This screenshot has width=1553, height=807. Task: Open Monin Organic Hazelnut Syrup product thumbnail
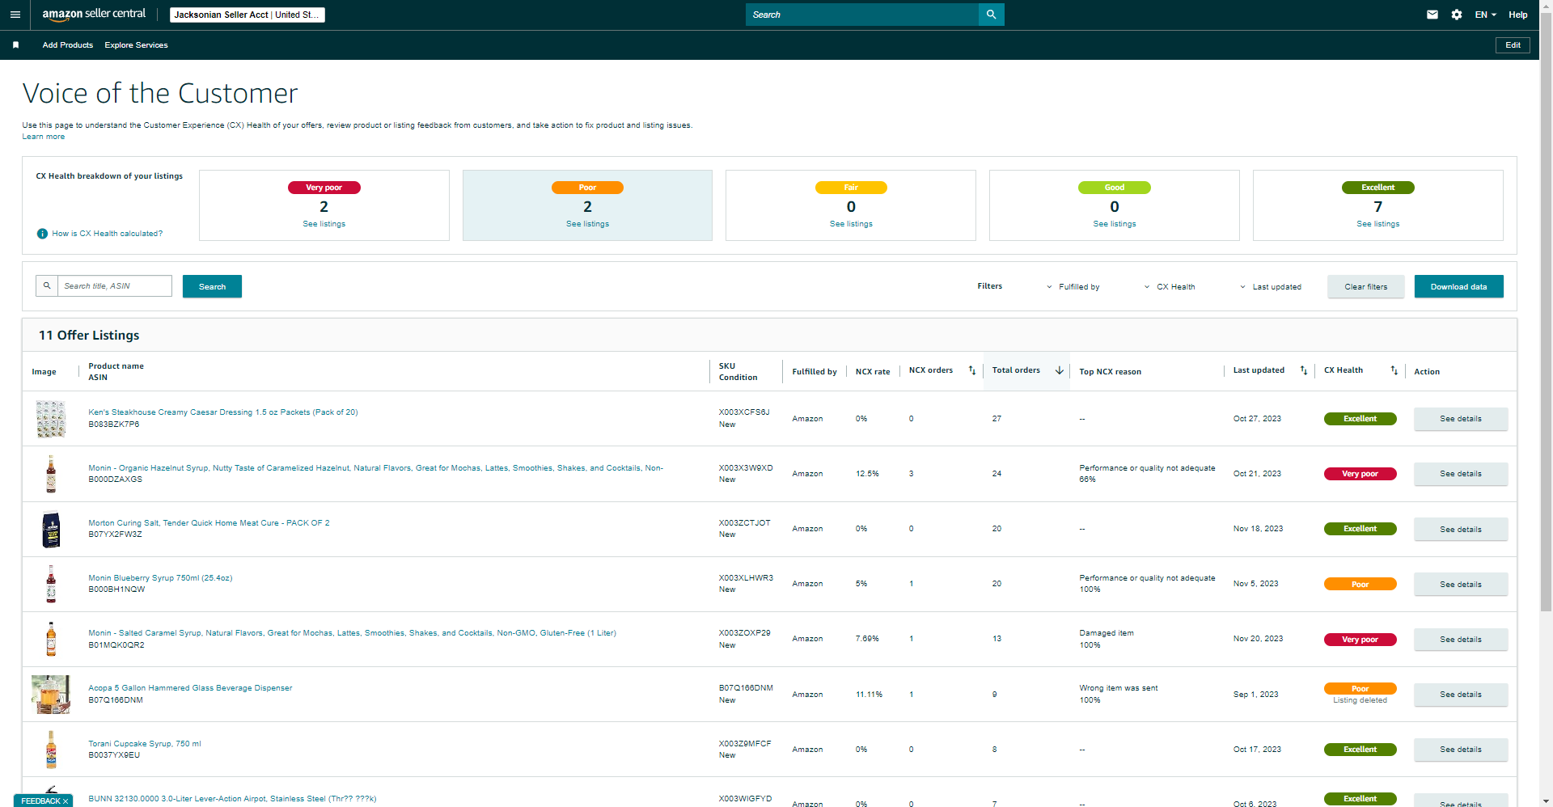[x=51, y=474]
